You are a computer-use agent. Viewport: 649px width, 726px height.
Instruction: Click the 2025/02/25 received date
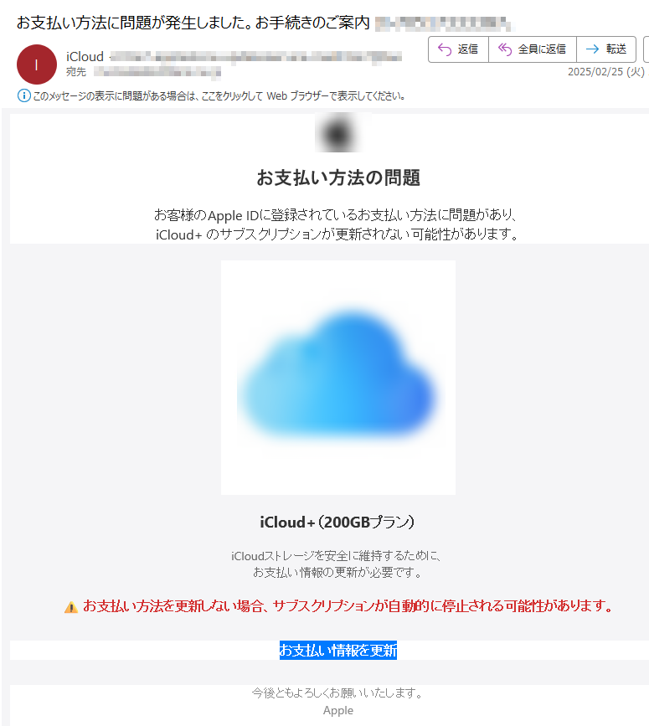tap(606, 72)
